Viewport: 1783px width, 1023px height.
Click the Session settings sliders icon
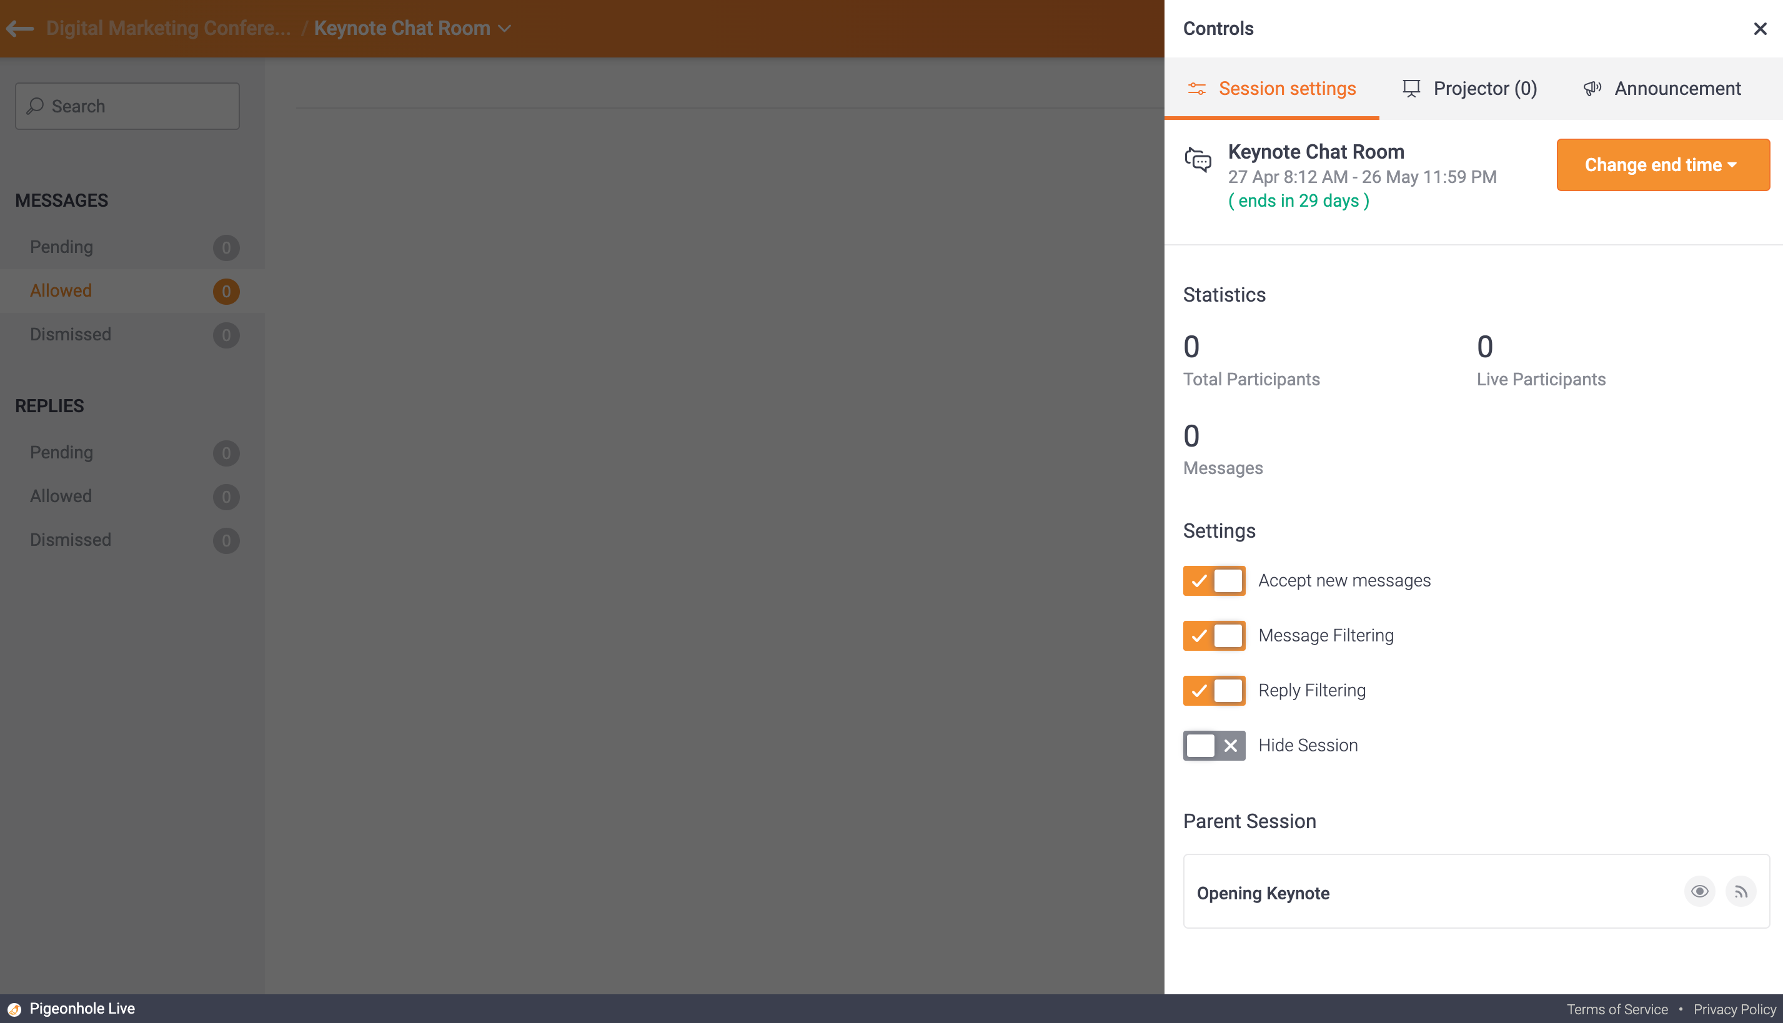1197,89
